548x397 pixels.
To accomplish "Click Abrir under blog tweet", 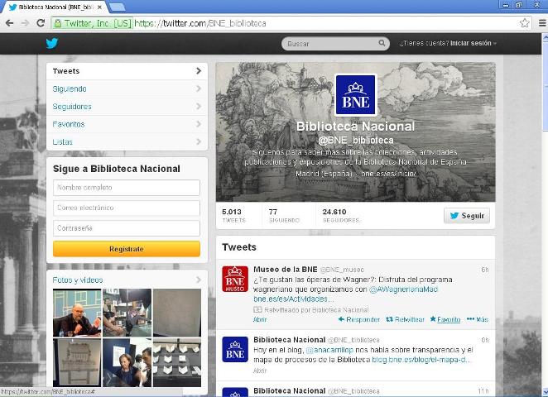I will pos(260,371).
